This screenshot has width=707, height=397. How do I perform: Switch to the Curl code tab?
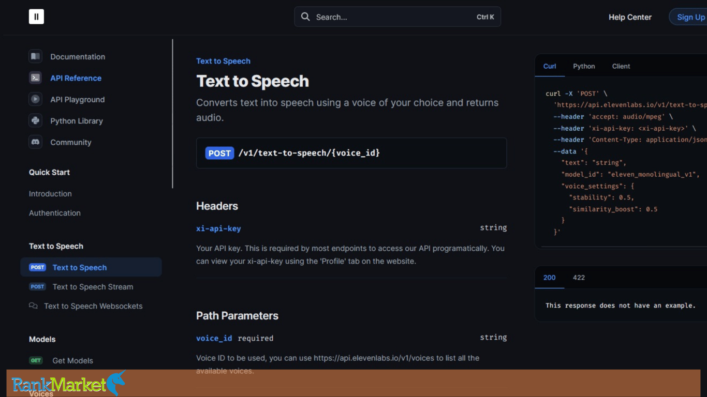(550, 66)
